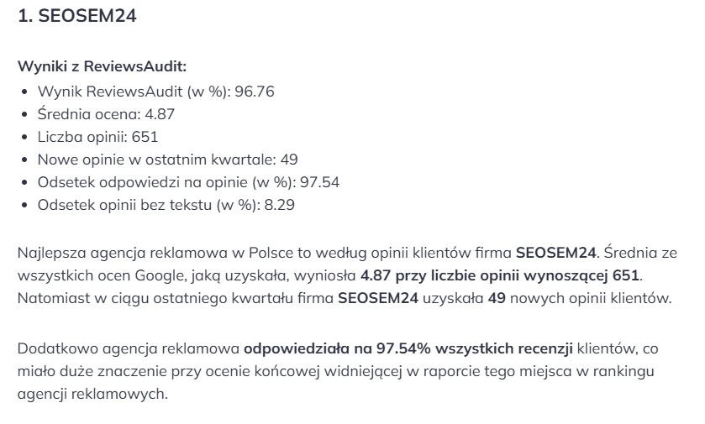Click the closing words "agencji reklamowych."
Viewport: 705px width, 424px height.
coord(92,394)
